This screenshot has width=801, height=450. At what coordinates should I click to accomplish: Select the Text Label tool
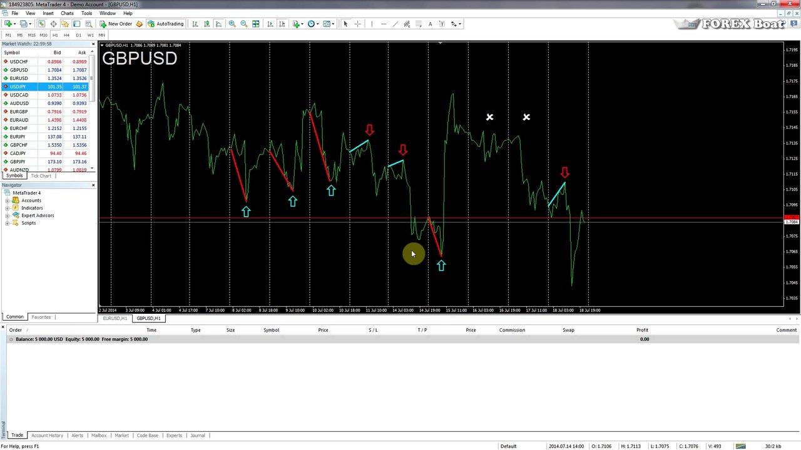click(442, 24)
